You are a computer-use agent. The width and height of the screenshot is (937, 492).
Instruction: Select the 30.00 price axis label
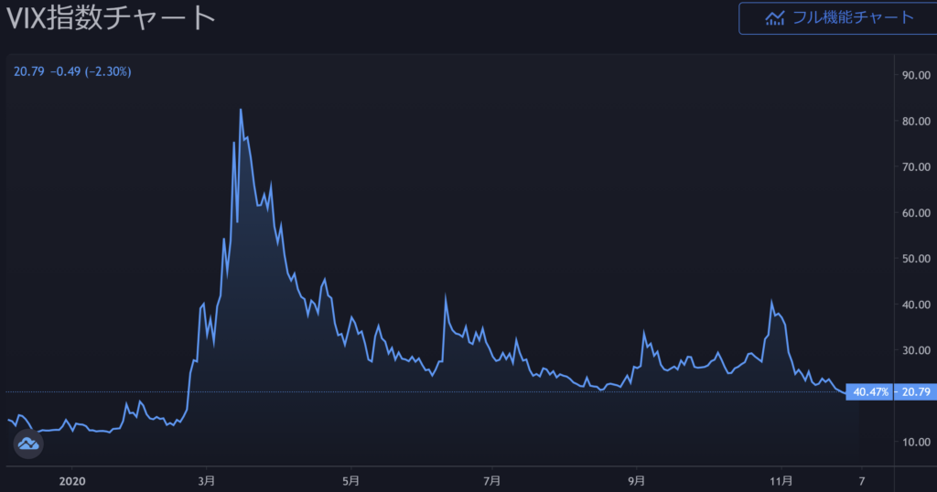tap(916, 350)
